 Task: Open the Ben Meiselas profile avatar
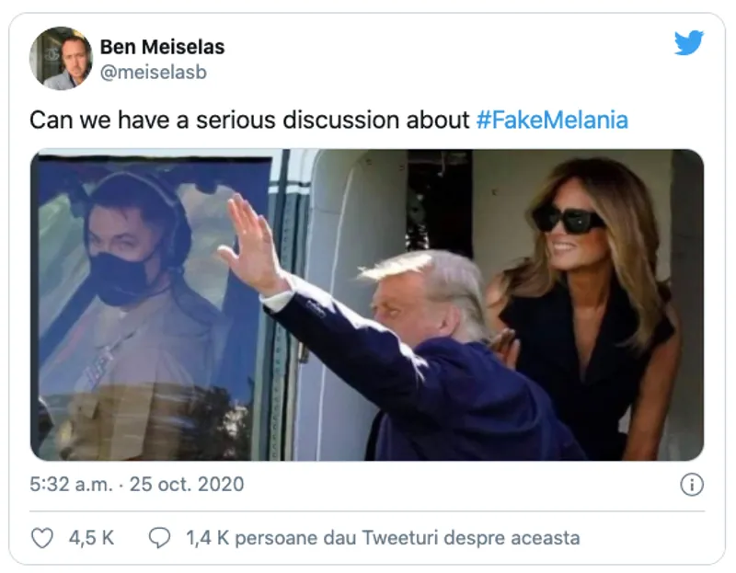point(62,58)
